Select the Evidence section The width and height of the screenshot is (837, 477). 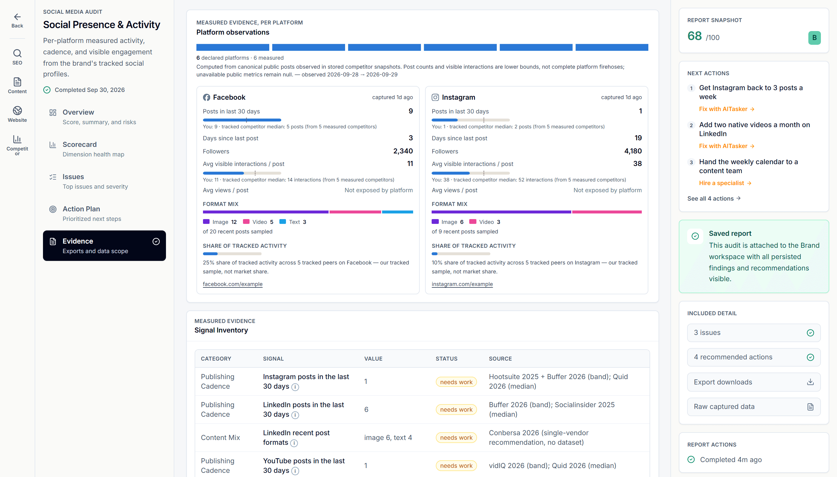pyautogui.click(x=104, y=246)
